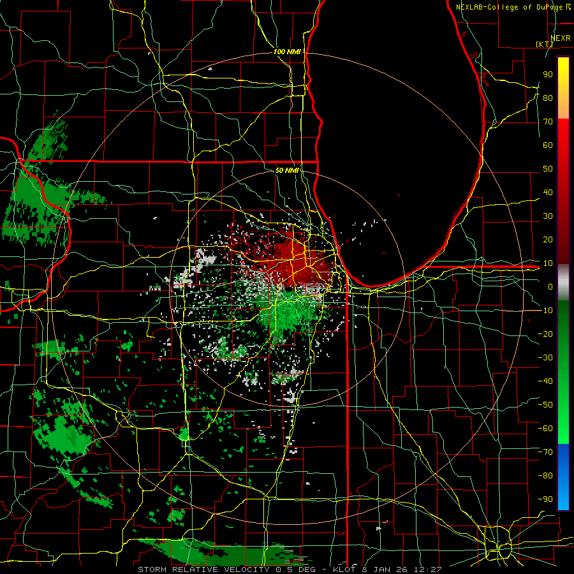Click the gray zero-velocity segment of the scale

point(563,282)
